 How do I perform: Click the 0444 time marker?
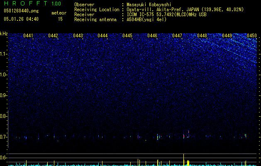pyautogui.click(x=102, y=35)
